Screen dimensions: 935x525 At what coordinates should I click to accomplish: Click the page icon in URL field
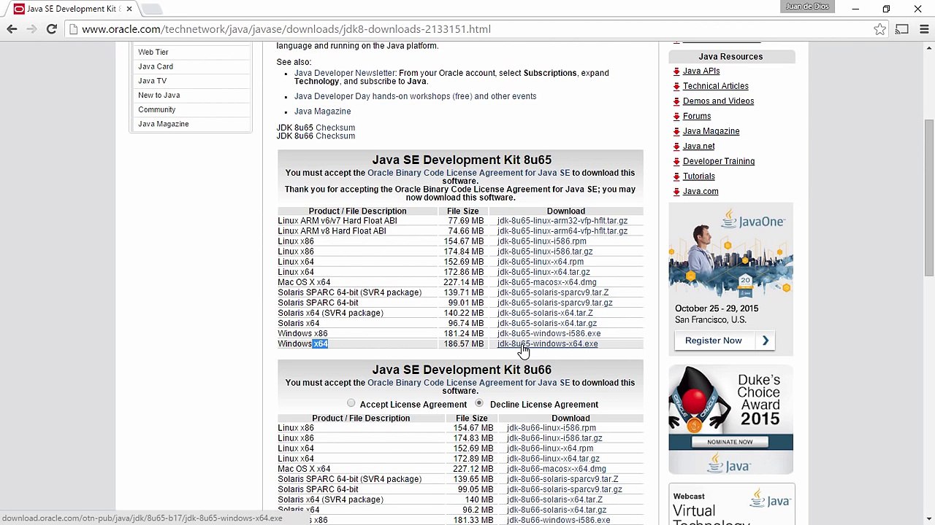click(x=73, y=29)
